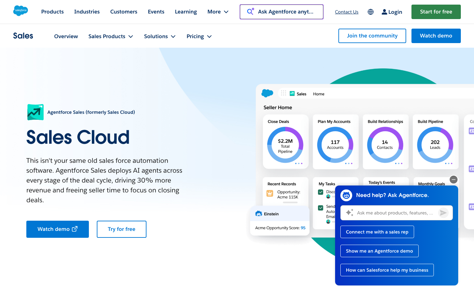Click the Agentforce Sales green chart icon
This screenshot has width=474, height=296.
coord(36,112)
